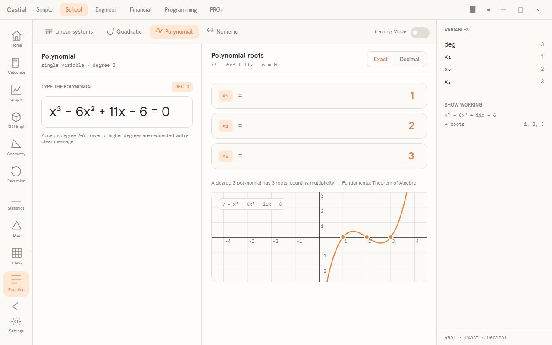Select the Equation sidebar tool
Viewport: 552px width, 345px height.
point(16,284)
